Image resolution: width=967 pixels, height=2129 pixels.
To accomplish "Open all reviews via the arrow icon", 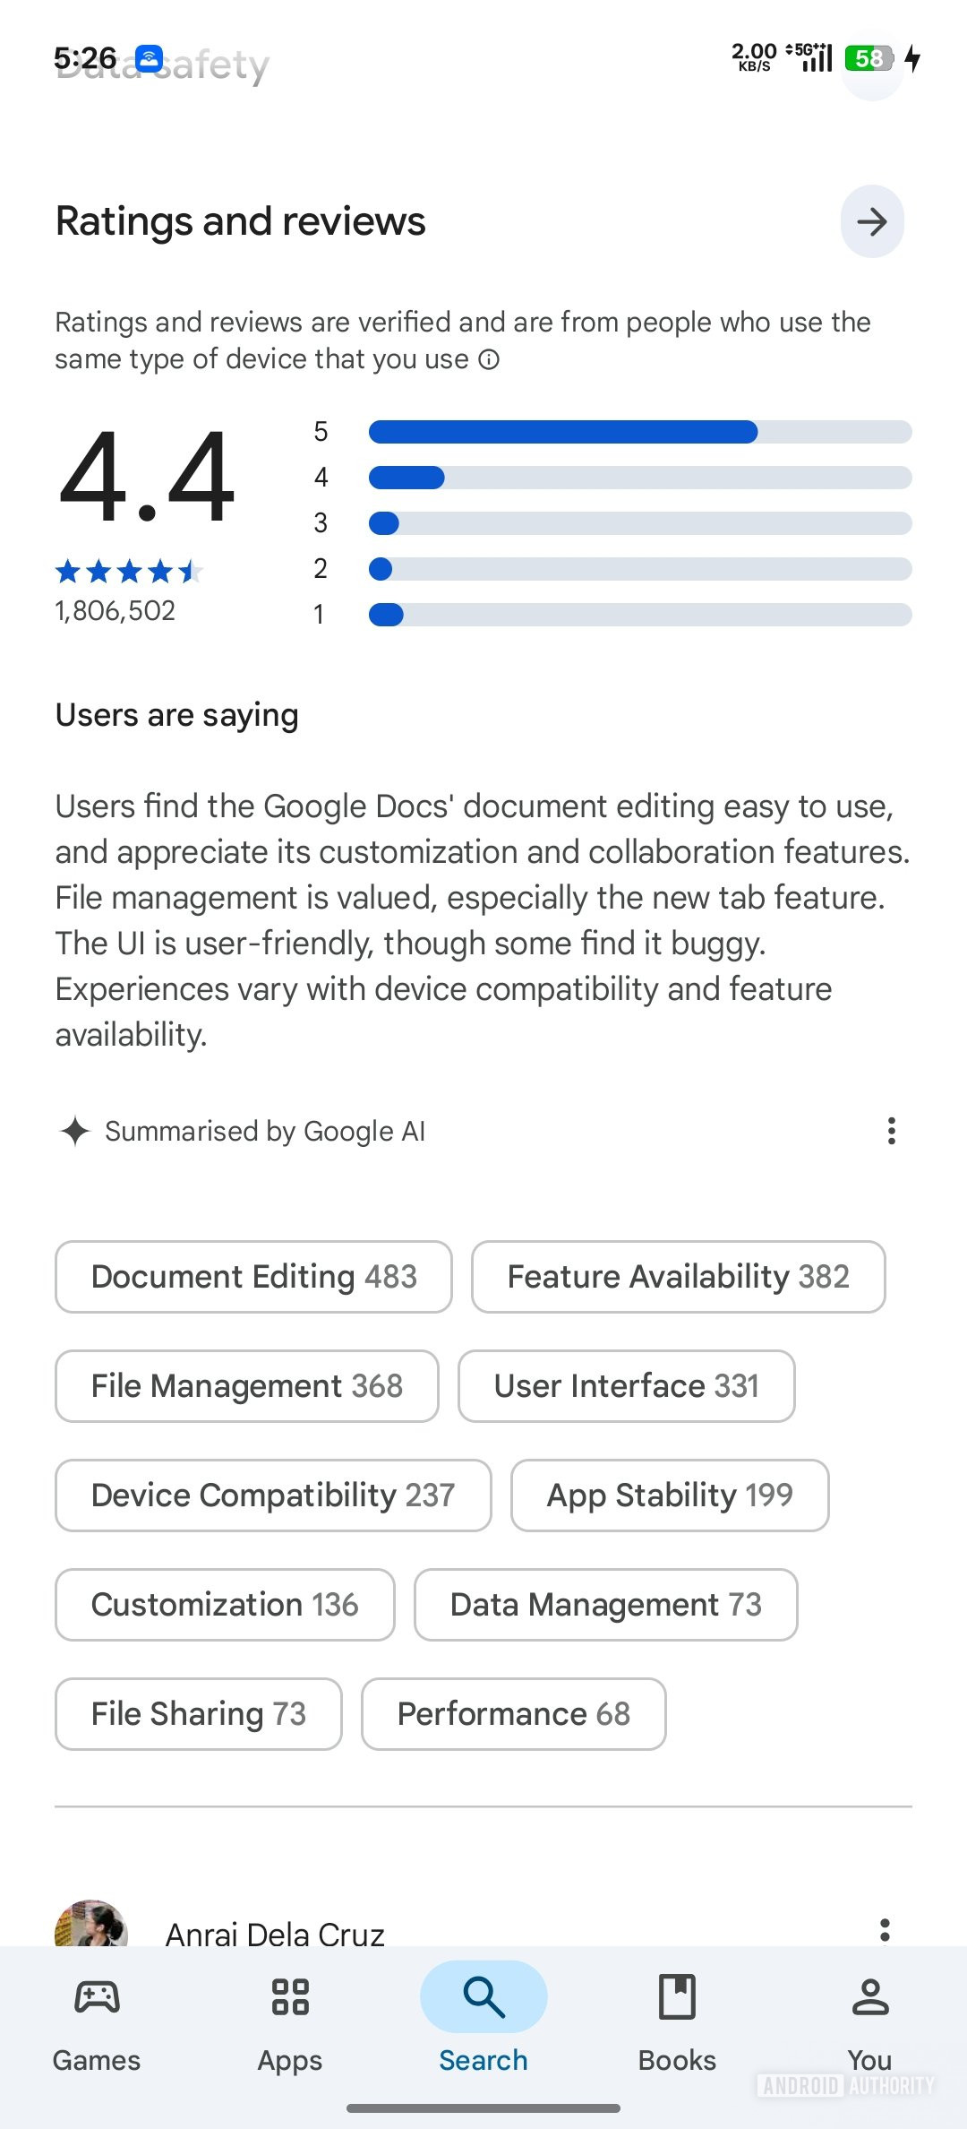I will pyautogui.click(x=872, y=221).
